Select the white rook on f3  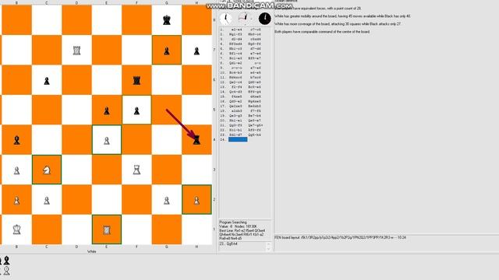pyautogui.click(x=136, y=170)
